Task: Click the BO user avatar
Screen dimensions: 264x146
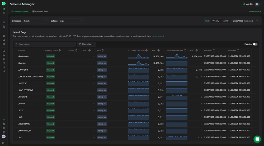Action: click(x=4, y=137)
